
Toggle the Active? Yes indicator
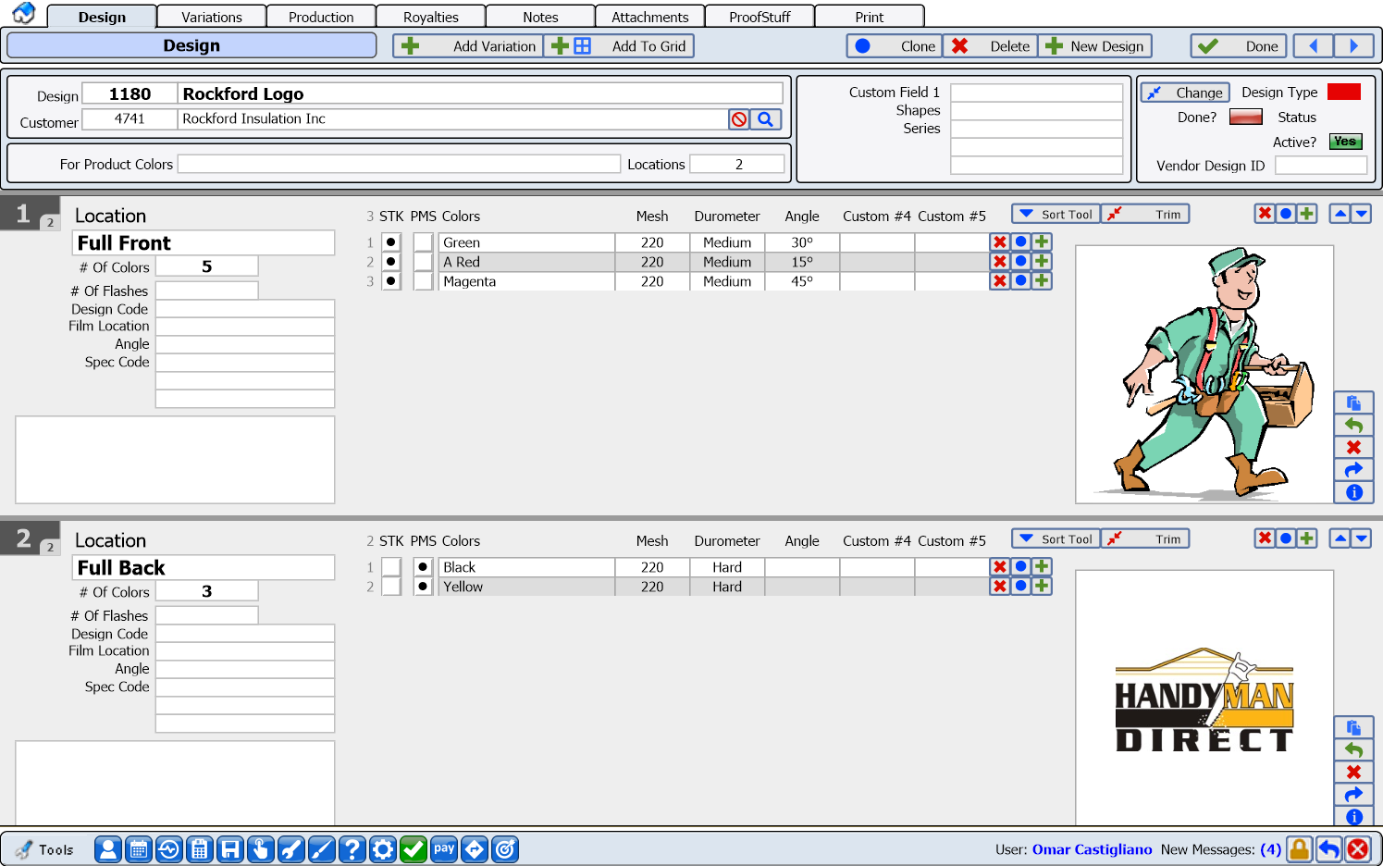[1344, 142]
